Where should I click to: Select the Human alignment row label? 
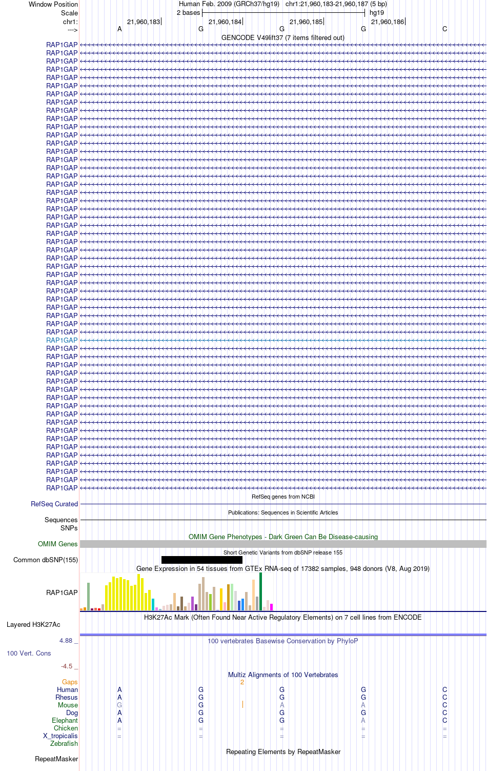tap(67, 689)
